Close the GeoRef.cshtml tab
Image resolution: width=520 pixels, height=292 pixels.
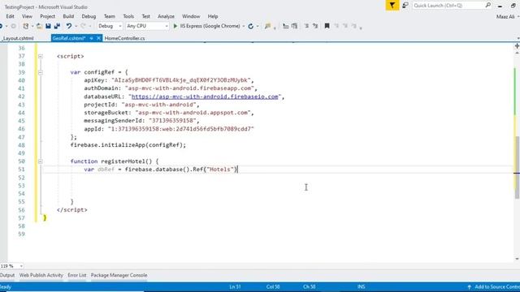coord(98,38)
